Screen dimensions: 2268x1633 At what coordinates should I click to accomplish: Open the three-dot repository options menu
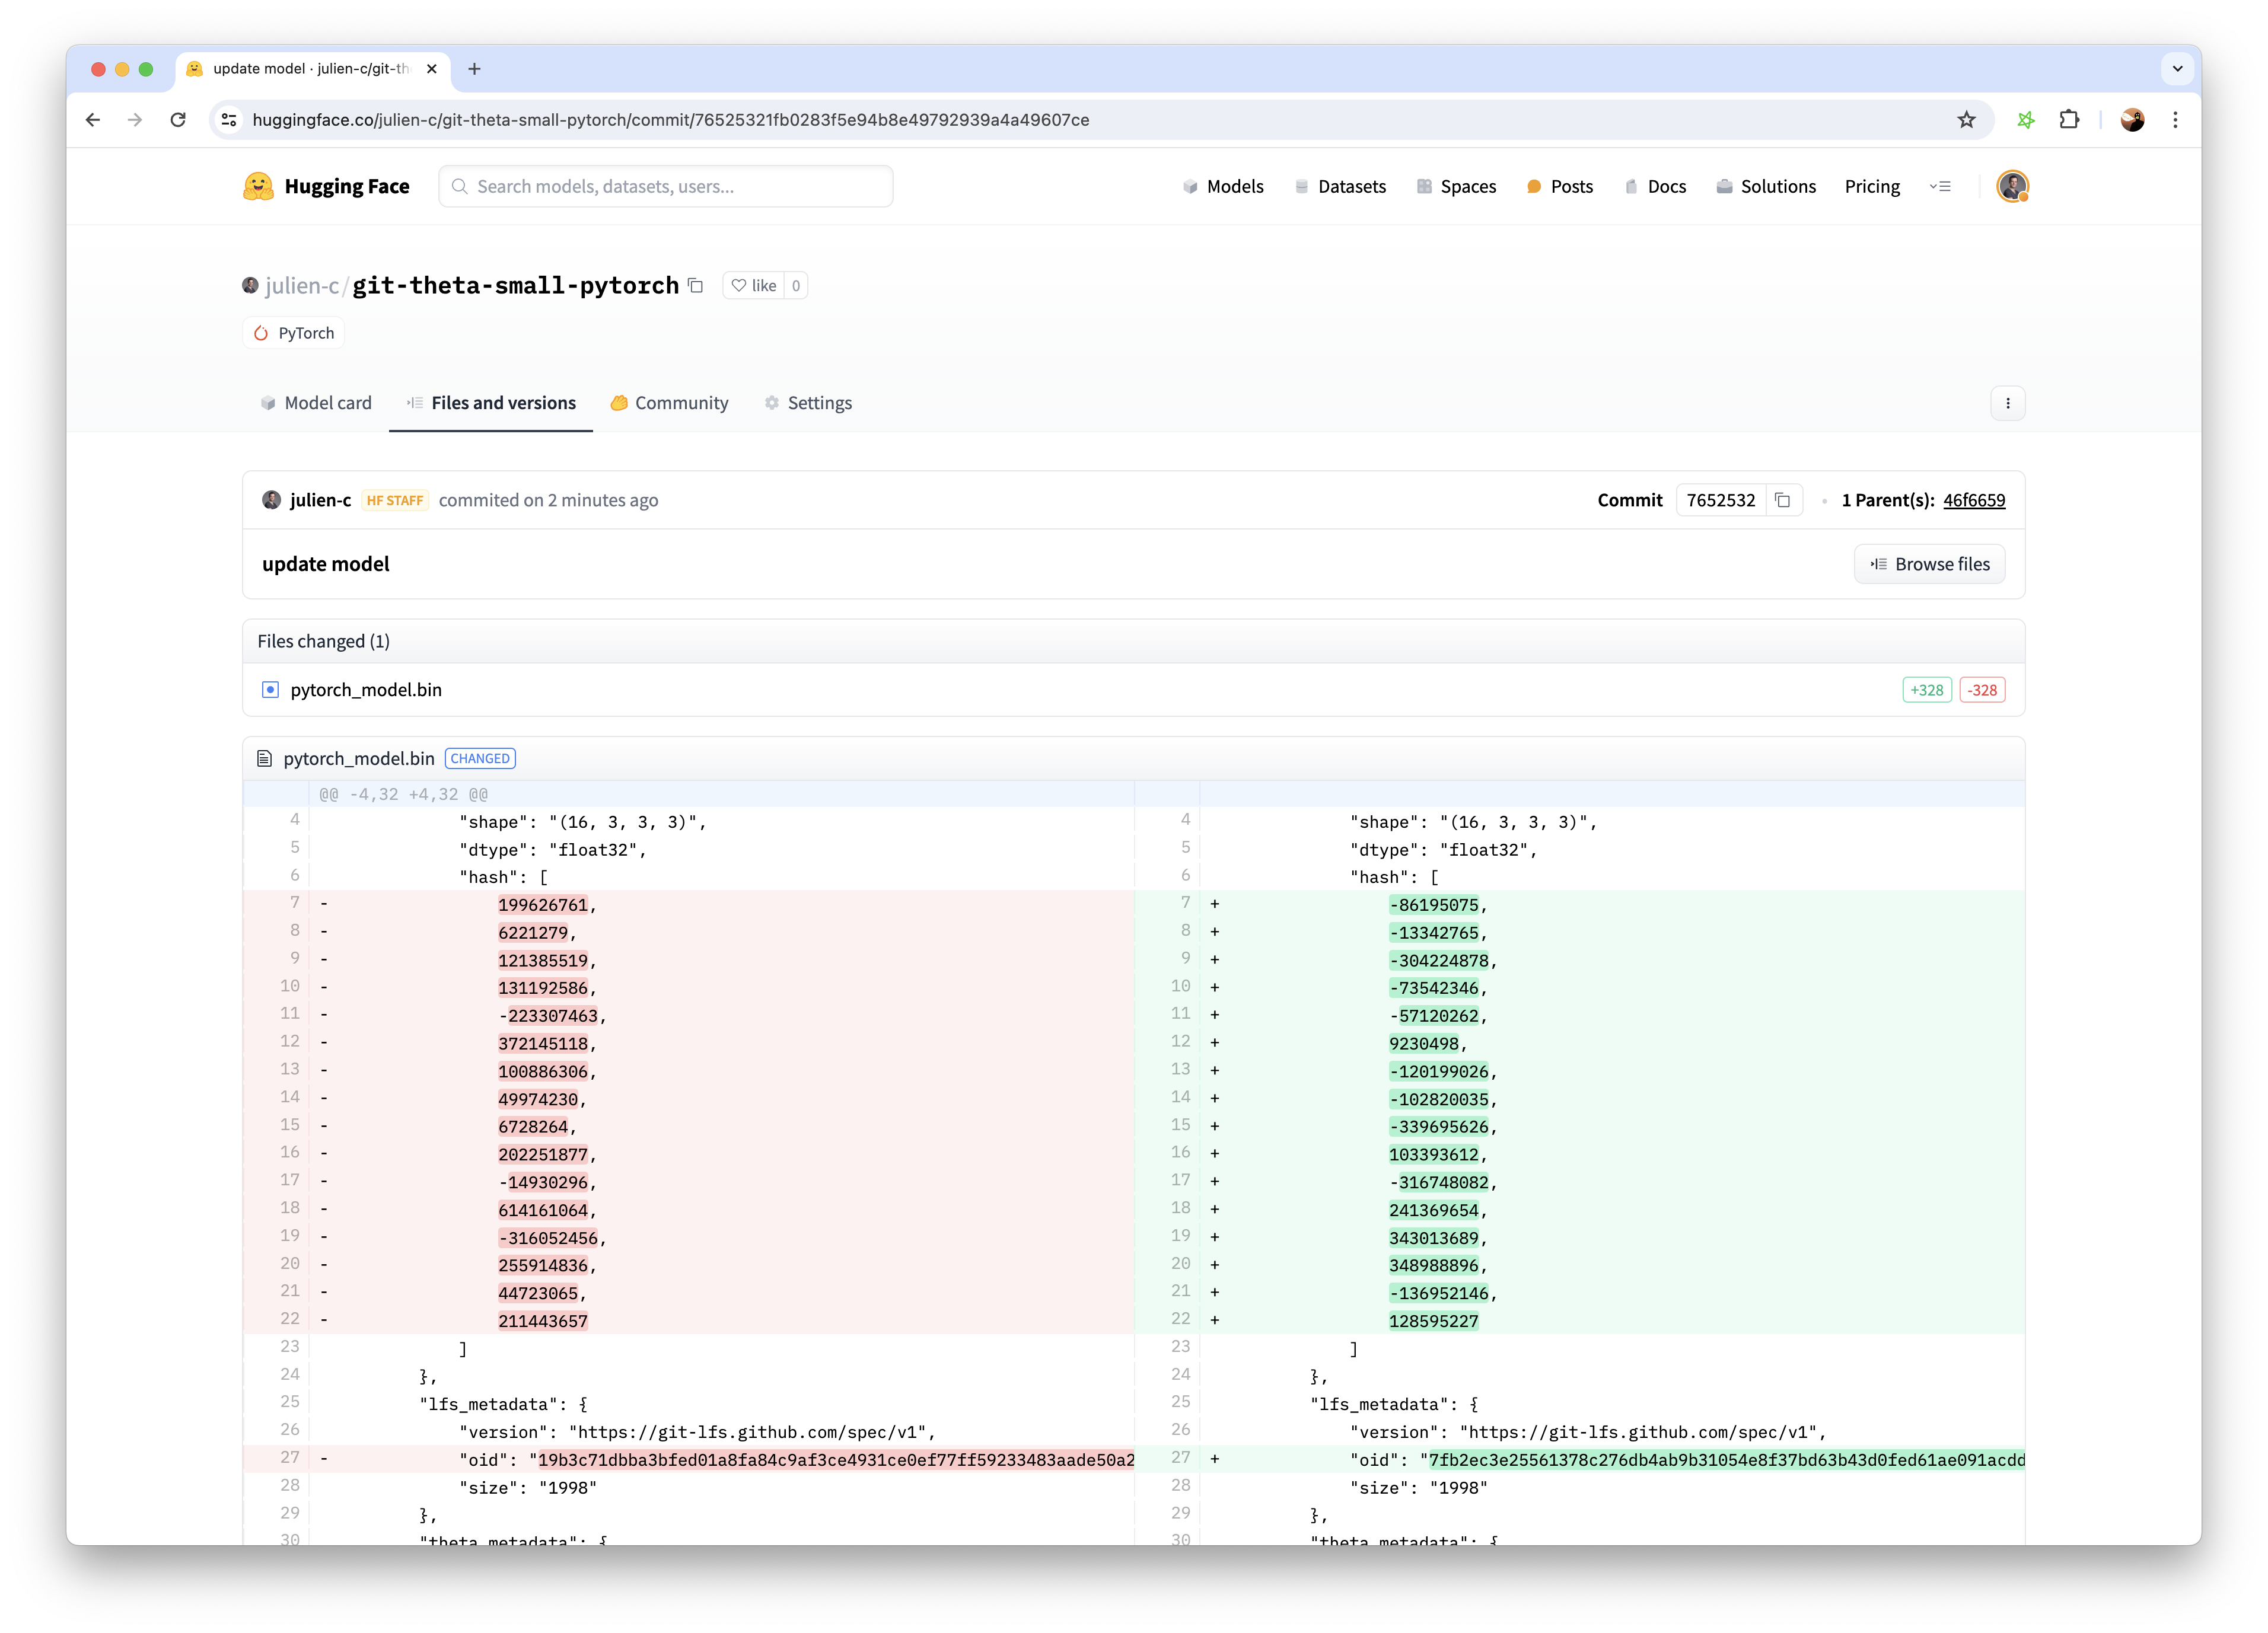pyautogui.click(x=2007, y=404)
